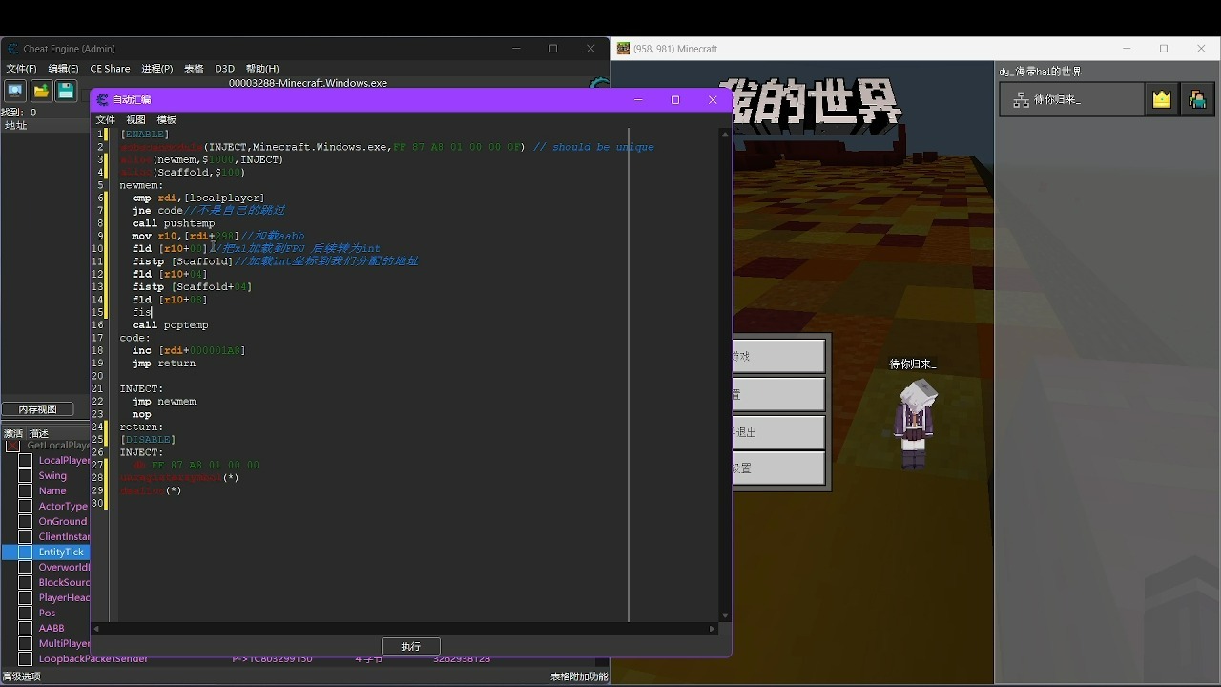Click the 'call poptemp' code line
Screen dimensions: 1221x687
170,325
